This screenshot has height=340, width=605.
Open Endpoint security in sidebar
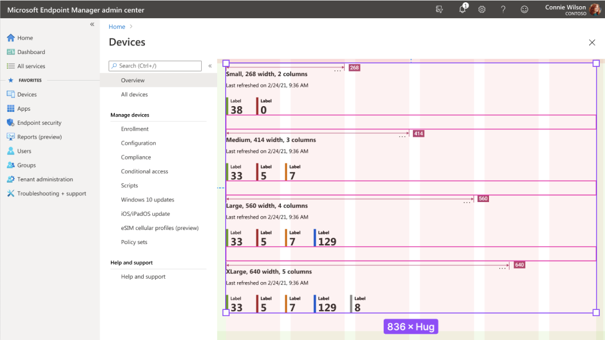[39, 123]
